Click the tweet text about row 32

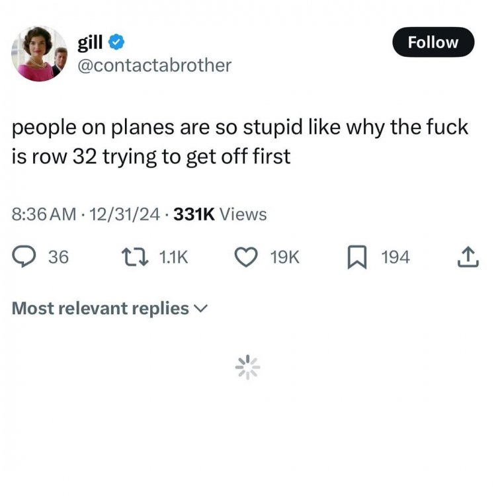[241, 142]
